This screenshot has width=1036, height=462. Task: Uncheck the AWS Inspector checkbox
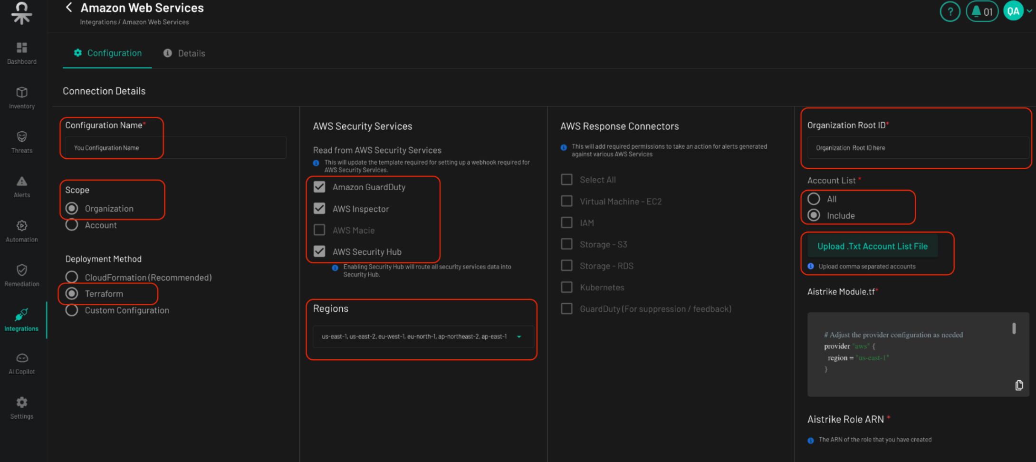(x=319, y=208)
